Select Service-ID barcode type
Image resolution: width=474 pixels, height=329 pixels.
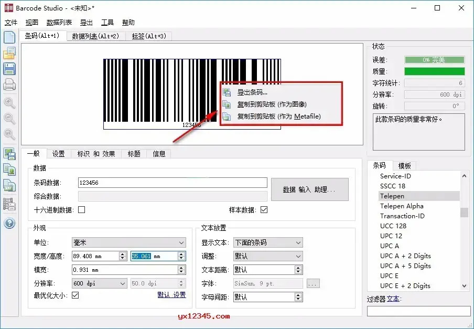tap(395, 176)
